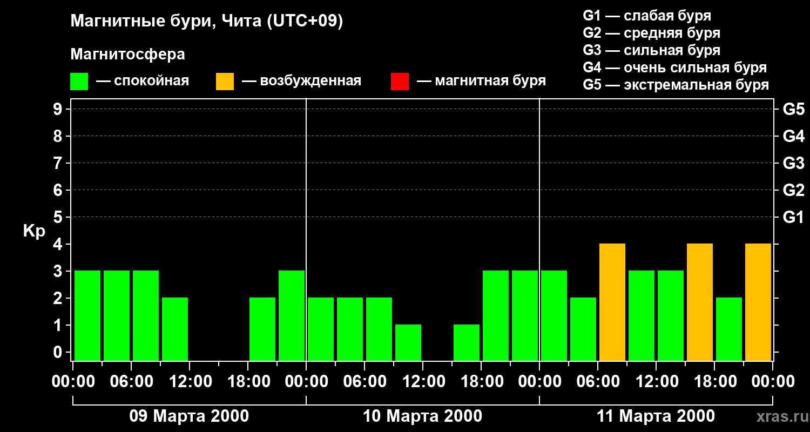
Task: Select the '— магнитная буря' legend label
Action: pos(481,81)
